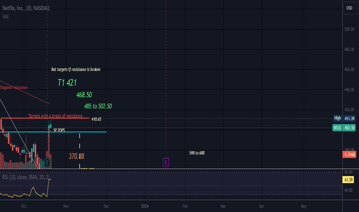The height and width of the screenshot is (212, 359).
Task: Select the red horizontal resistance line
Action: 45,118
